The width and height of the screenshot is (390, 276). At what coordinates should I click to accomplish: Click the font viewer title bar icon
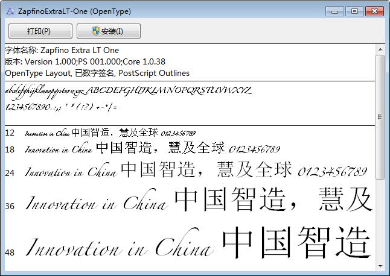[x=10, y=11]
